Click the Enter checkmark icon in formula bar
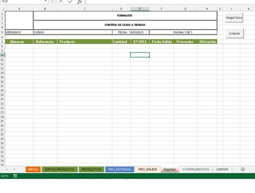The image size is (255, 193). [70, 2]
